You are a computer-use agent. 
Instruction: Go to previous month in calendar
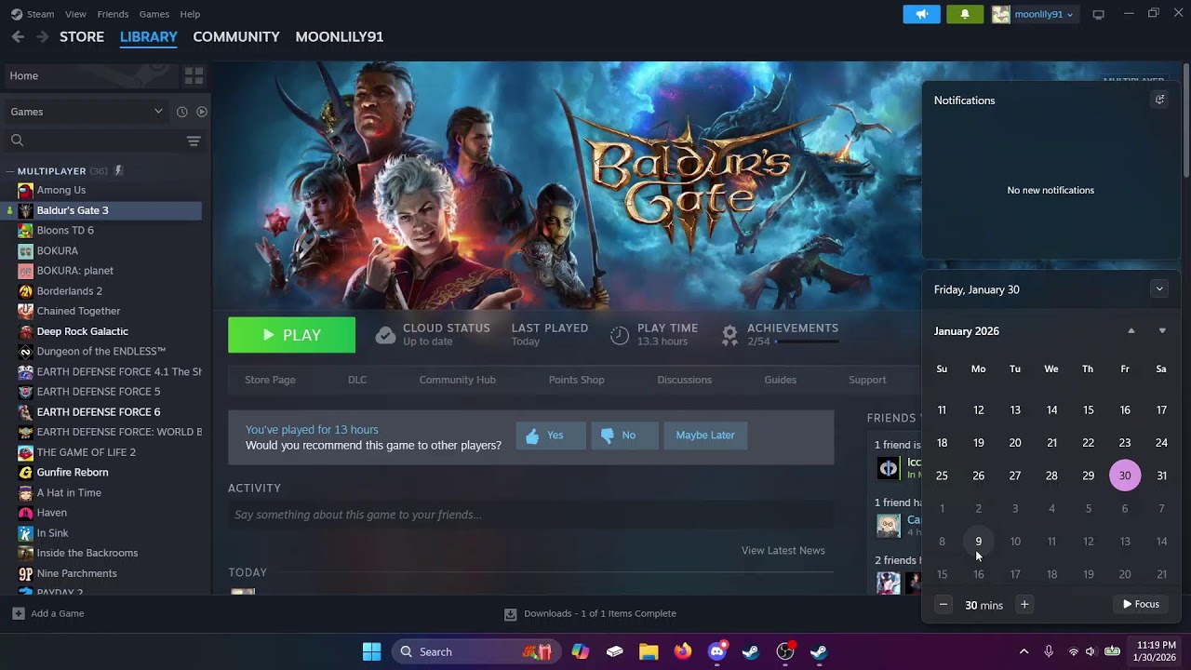tap(1131, 331)
